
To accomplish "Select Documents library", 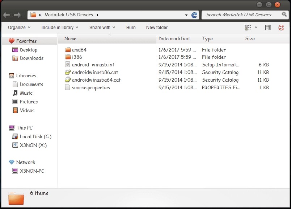I will click(x=31, y=84).
